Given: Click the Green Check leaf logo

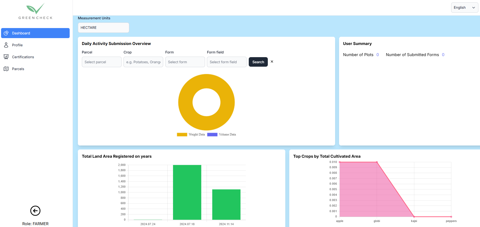Looking at the screenshot, I should tap(35, 9).
